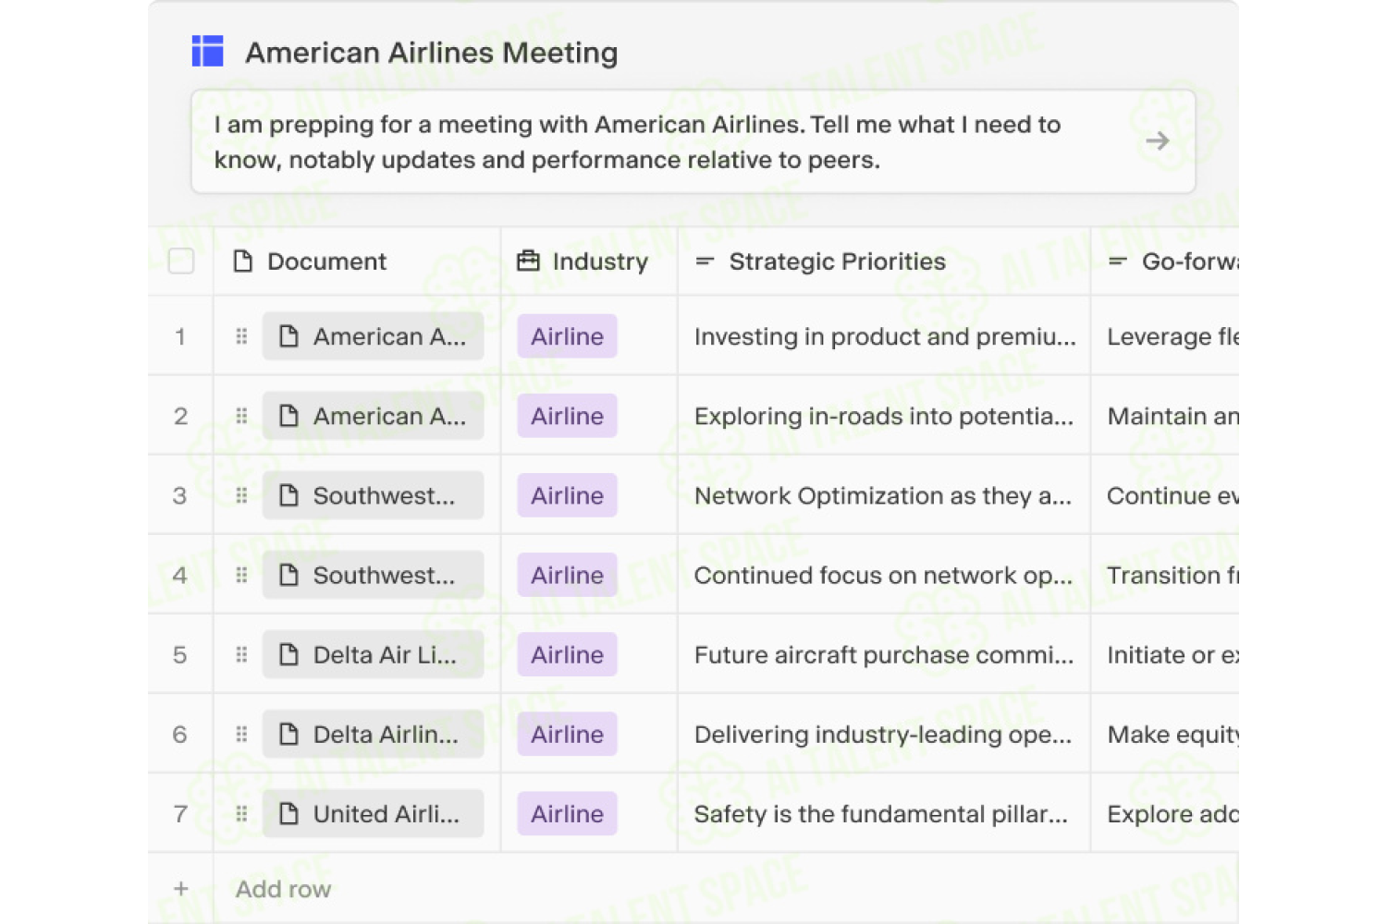Open the American A... document in row 1
1387x924 pixels.
click(x=373, y=336)
